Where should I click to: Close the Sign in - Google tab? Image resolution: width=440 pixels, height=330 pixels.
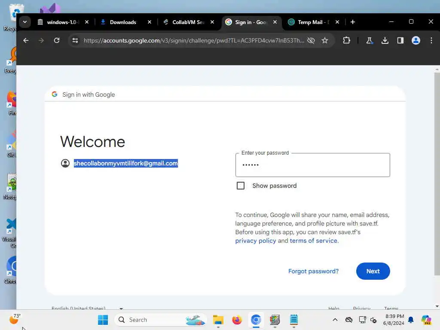pyautogui.click(x=275, y=22)
